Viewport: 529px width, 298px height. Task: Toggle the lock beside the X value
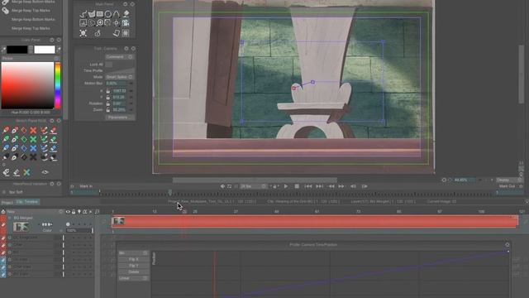pos(108,91)
